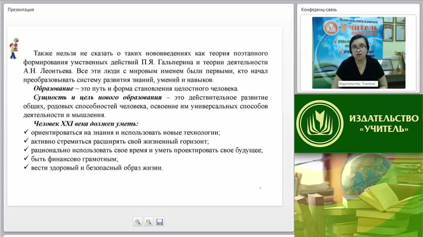Image resolution: width=423 pixels, height=237 pixels.
Task: Click bullet активно стремиться расширять свой горизонт
Action: click(116, 142)
